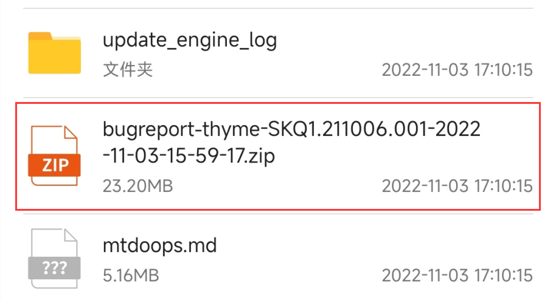Click the 5.16MB file size text
Viewport: 556px width, 300px height.
131,276
